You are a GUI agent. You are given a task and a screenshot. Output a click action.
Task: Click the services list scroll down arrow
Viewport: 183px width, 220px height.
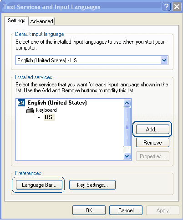127,156
